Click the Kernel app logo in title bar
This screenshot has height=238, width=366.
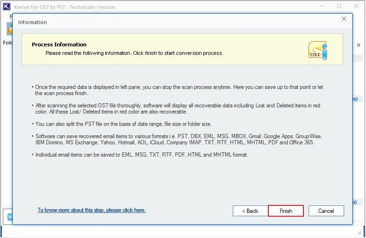coord(7,7)
